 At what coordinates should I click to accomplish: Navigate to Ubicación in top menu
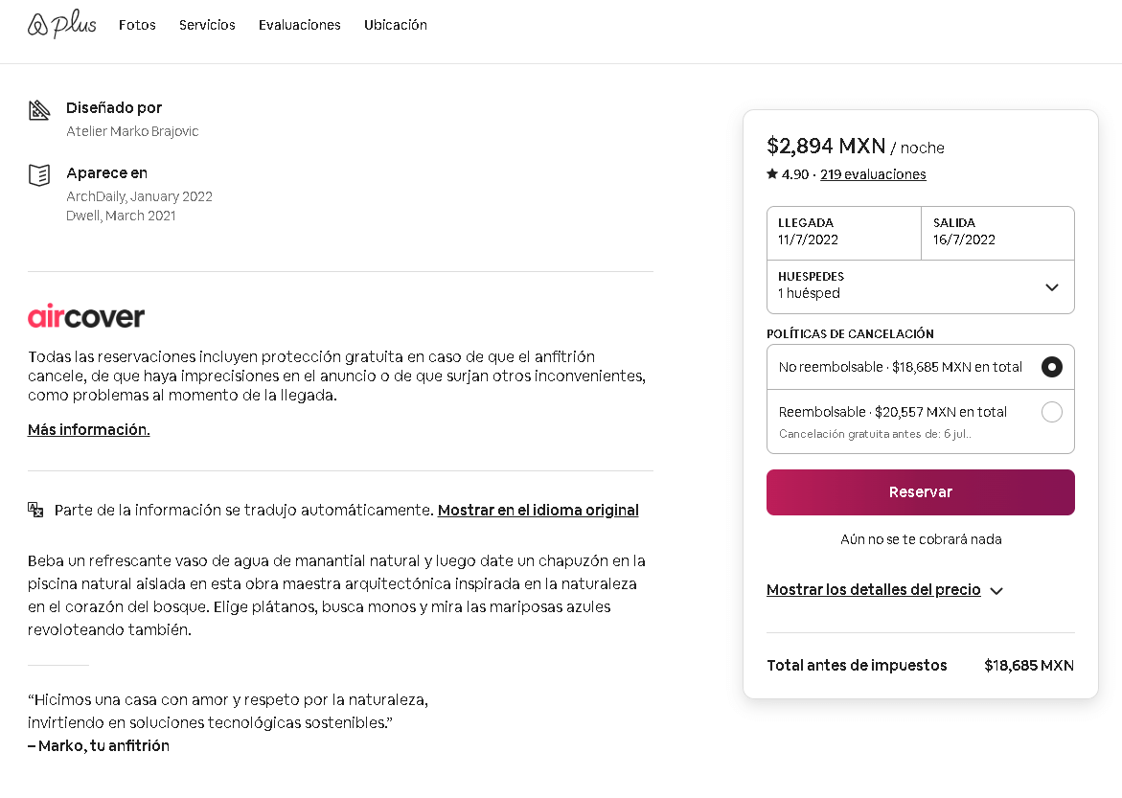click(395, 25)
